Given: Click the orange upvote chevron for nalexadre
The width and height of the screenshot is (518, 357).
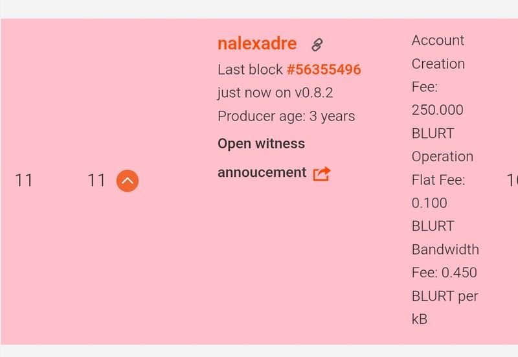Looking at the screenshot, I should [128, 180].
